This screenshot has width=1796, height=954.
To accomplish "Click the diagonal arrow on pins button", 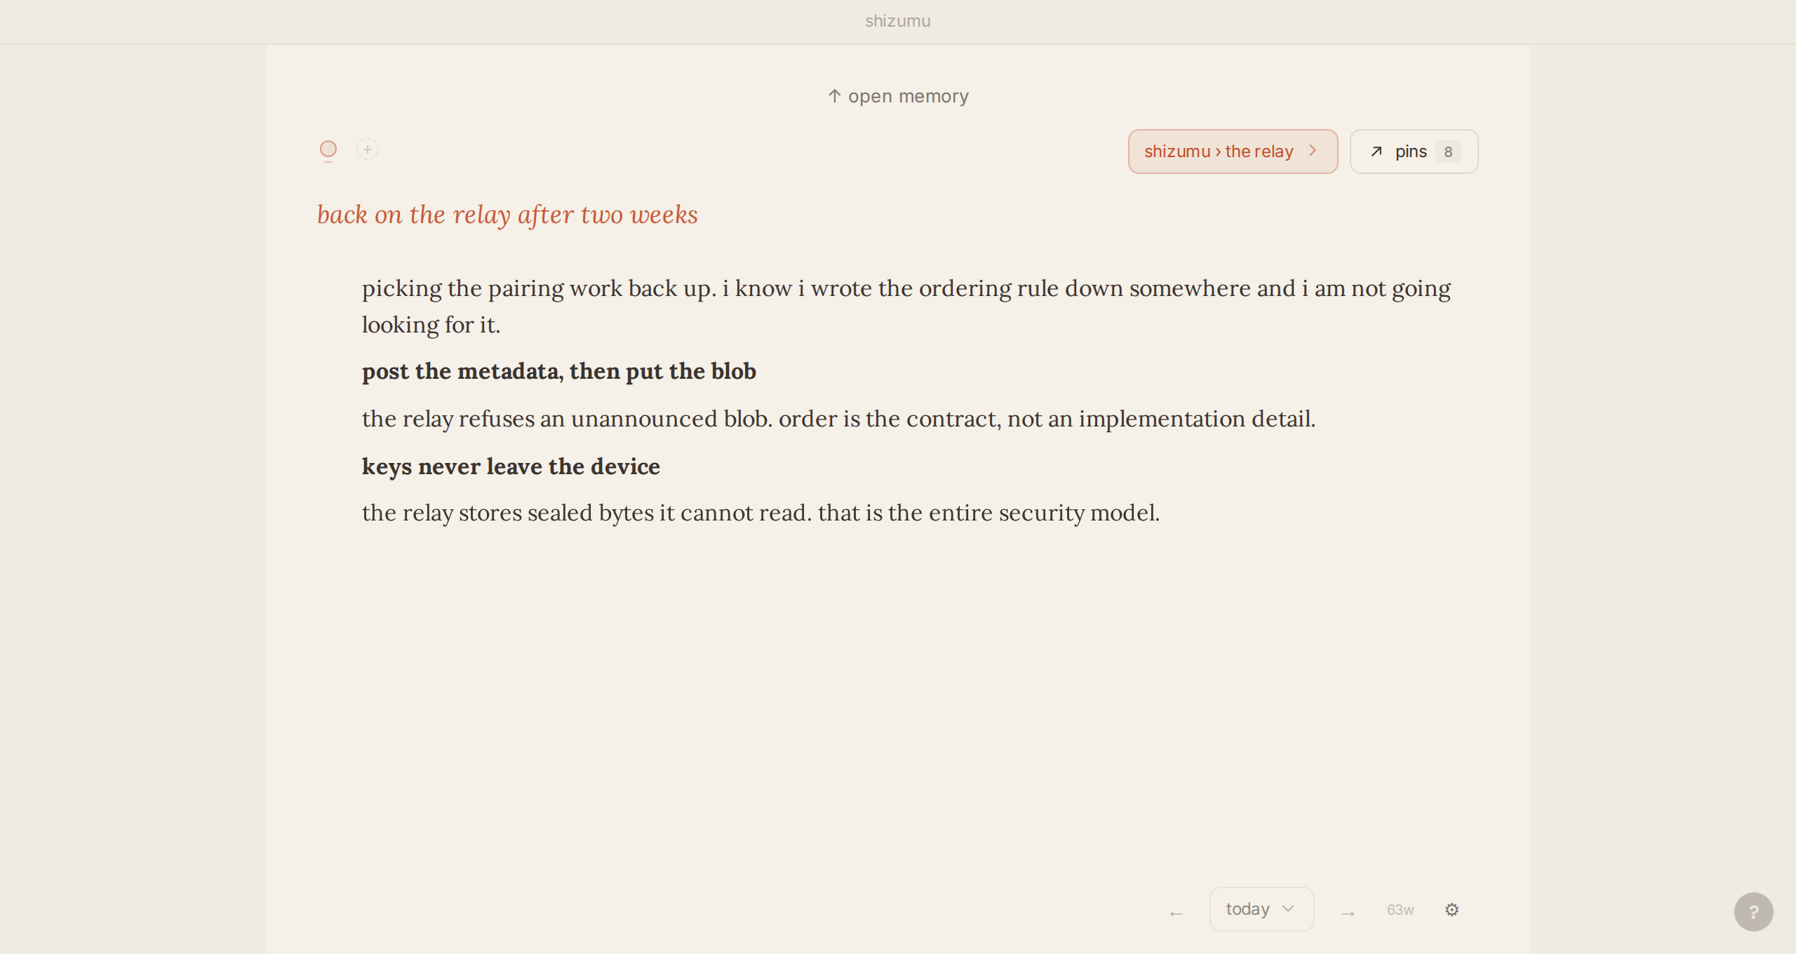I will coord(1376,152).
